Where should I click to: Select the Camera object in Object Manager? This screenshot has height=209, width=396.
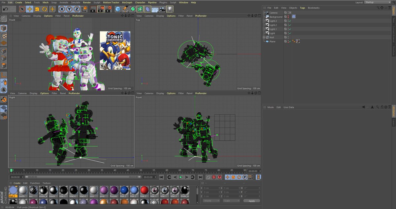(274, 12)
